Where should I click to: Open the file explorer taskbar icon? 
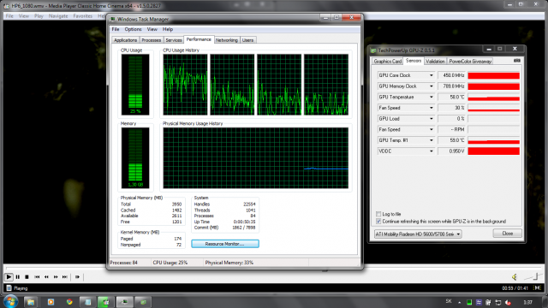(x=31, y=302)
